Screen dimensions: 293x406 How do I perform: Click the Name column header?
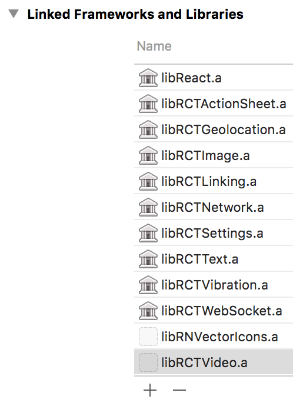154,46
